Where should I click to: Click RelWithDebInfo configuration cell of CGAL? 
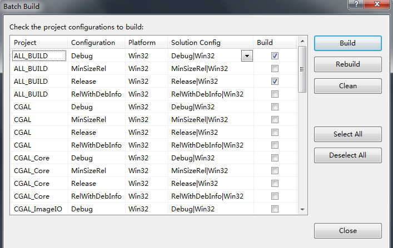point(97,145)
